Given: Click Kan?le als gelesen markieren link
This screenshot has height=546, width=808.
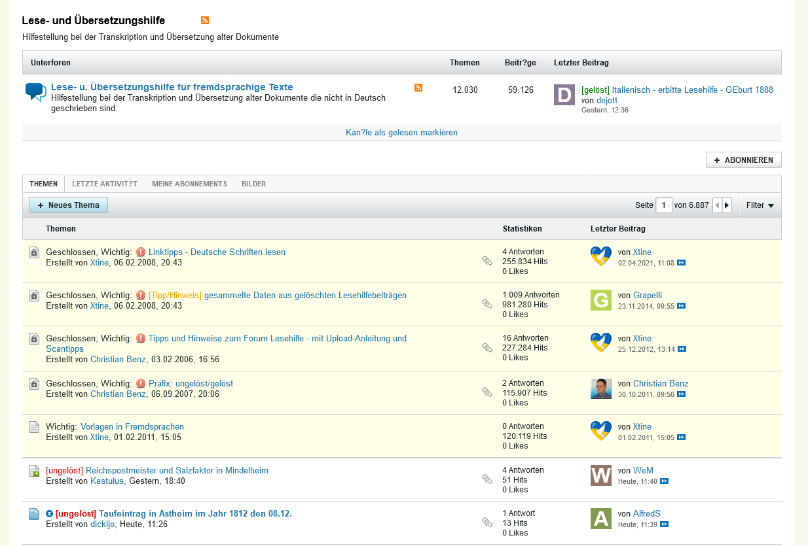Looking at the screenshot, I should (401, 132).
